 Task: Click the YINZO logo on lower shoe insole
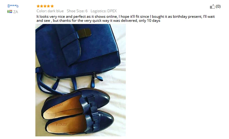click(x=61, y=124)
